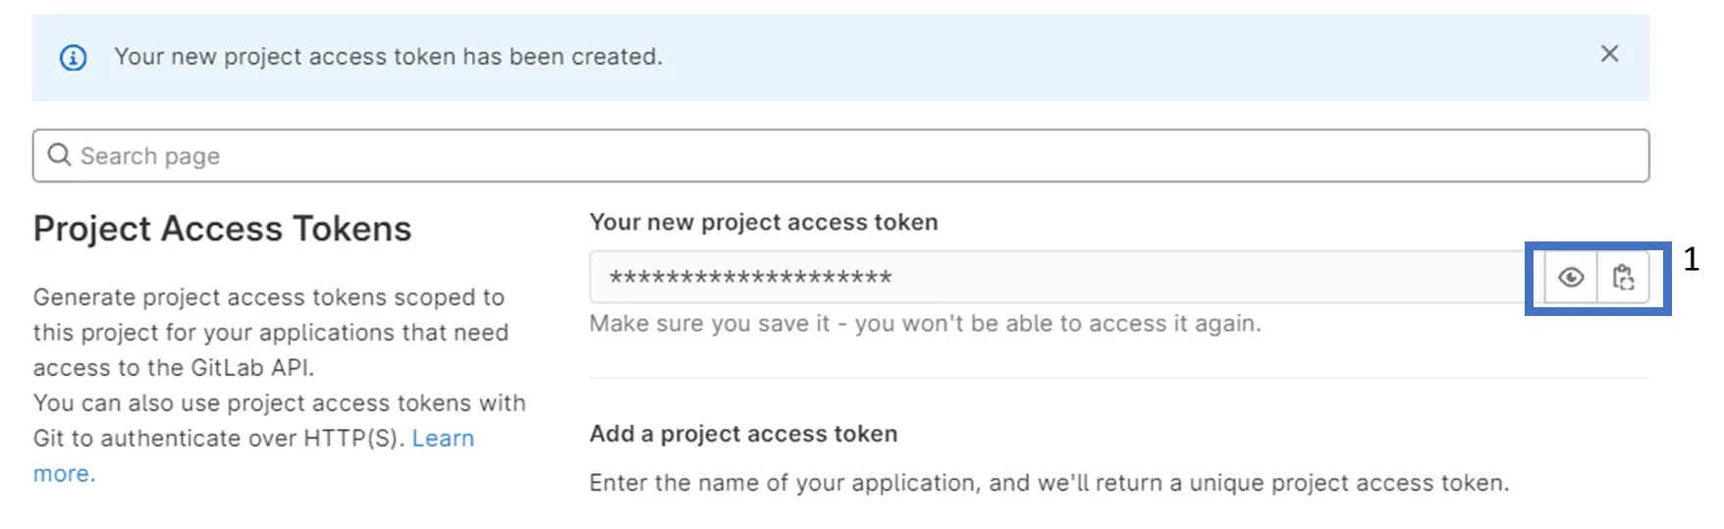The image size is (1724, 529).
Task: Focus the Search page input field
Action: 840,156
